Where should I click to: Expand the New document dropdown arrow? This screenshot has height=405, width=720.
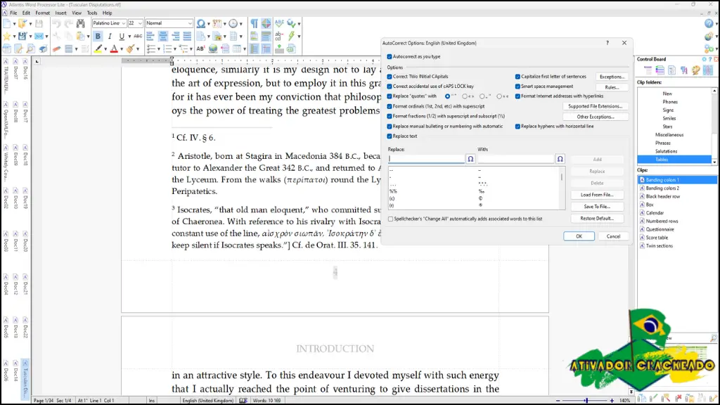(x=14, y=24)
